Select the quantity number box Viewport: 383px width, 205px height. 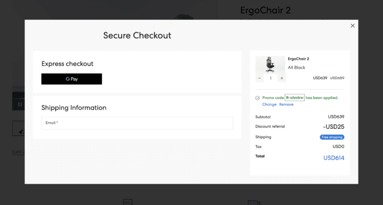[271, 78]
